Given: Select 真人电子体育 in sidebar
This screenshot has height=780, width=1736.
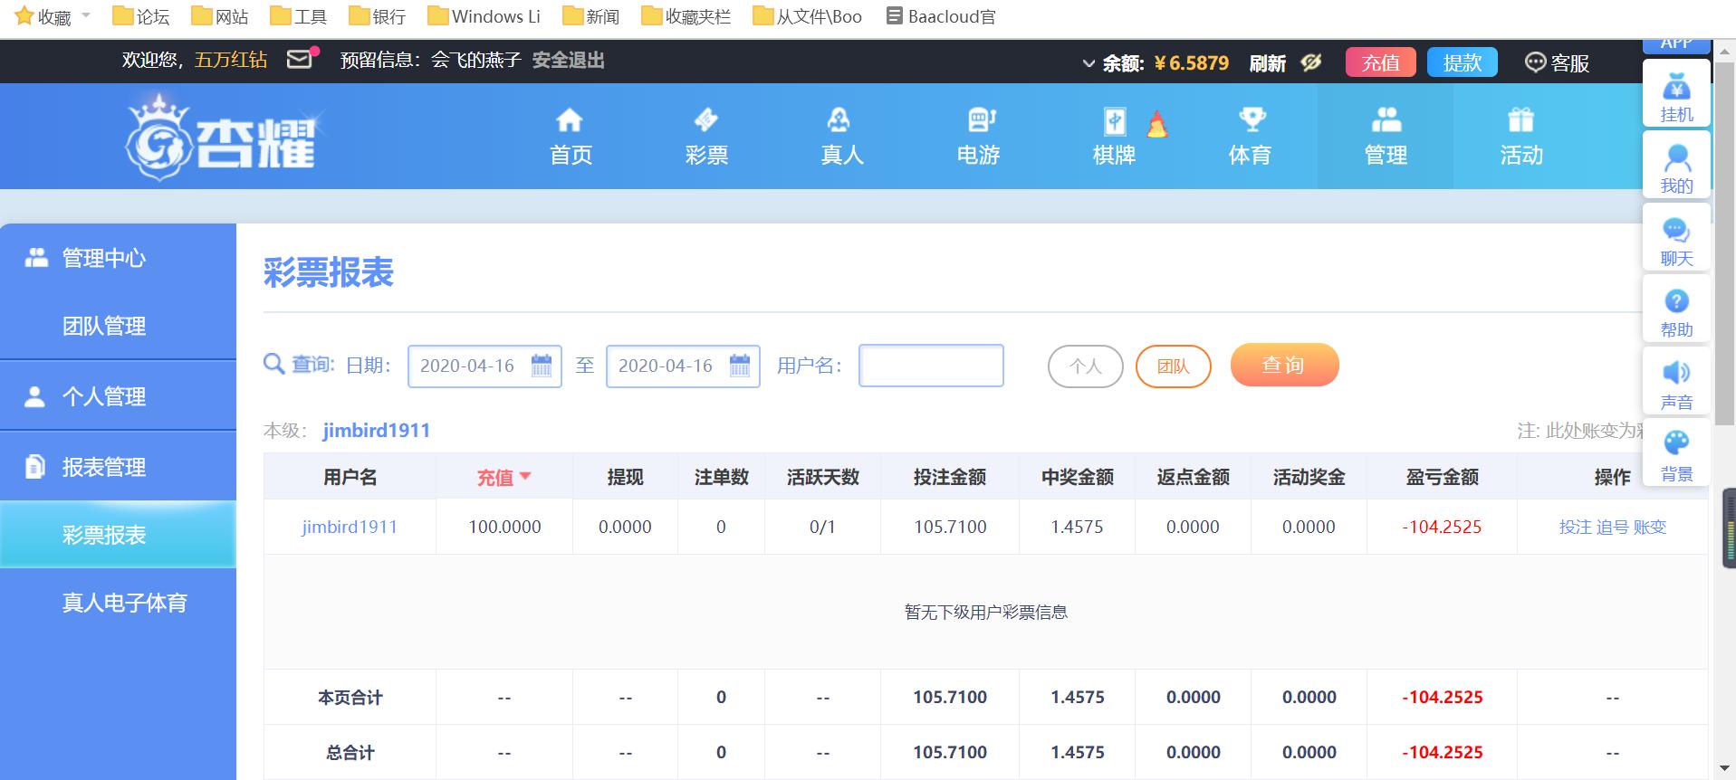Looking at the screenshot, I should pyautogui.click(x=124, y=603).
